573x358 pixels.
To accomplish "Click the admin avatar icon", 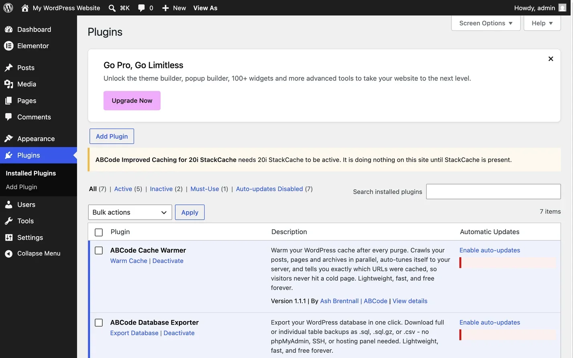I will coord(562,8).
